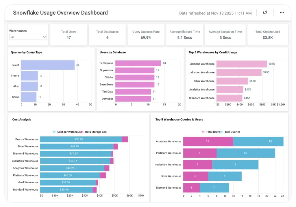Select the BeersBeers database bar

tap(135, 84)
